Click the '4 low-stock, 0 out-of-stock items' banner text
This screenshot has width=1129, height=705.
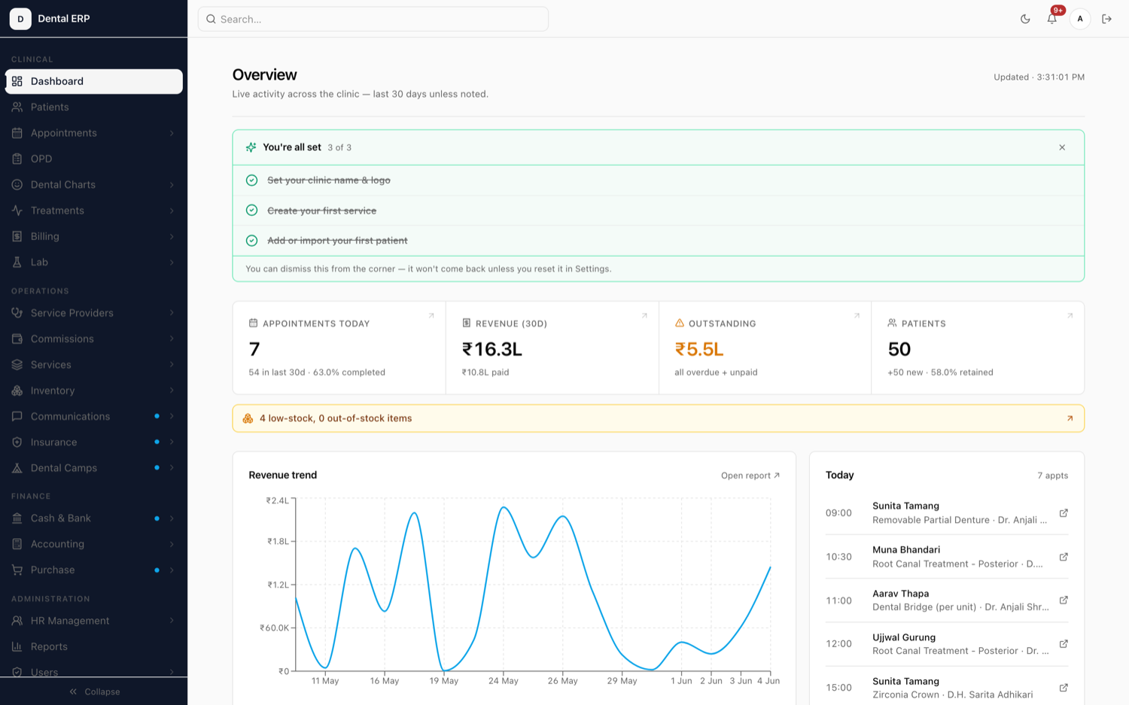click(x=336, y=418)
